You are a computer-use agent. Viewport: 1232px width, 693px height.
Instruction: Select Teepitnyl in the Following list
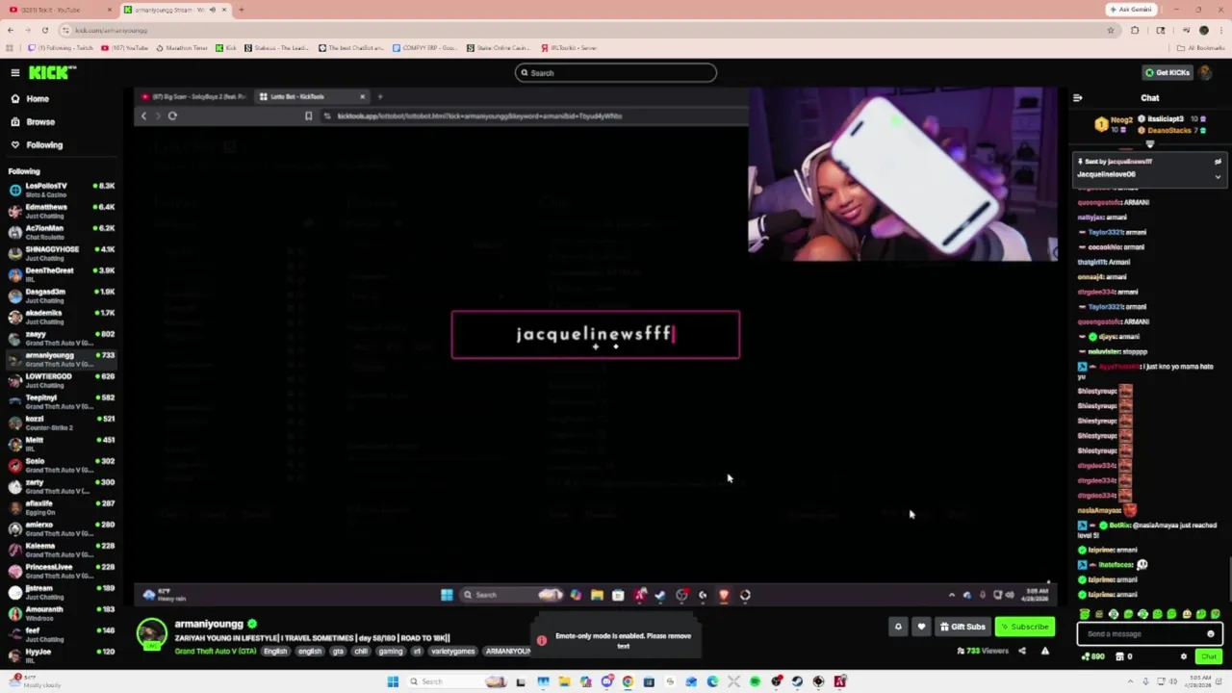click(x=61, y=401)
